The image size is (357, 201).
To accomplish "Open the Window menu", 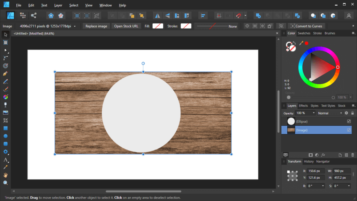I will [x=105, y=5].
